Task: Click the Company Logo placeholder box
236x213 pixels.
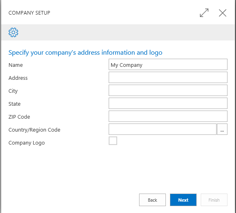Action: click(113, 141)
